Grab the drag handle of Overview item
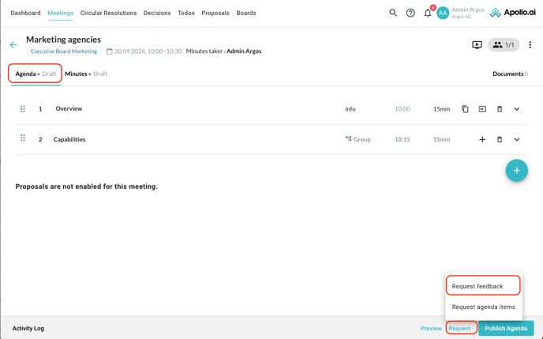The width and height of the screenshot is (543, 339). click(23, 109)
